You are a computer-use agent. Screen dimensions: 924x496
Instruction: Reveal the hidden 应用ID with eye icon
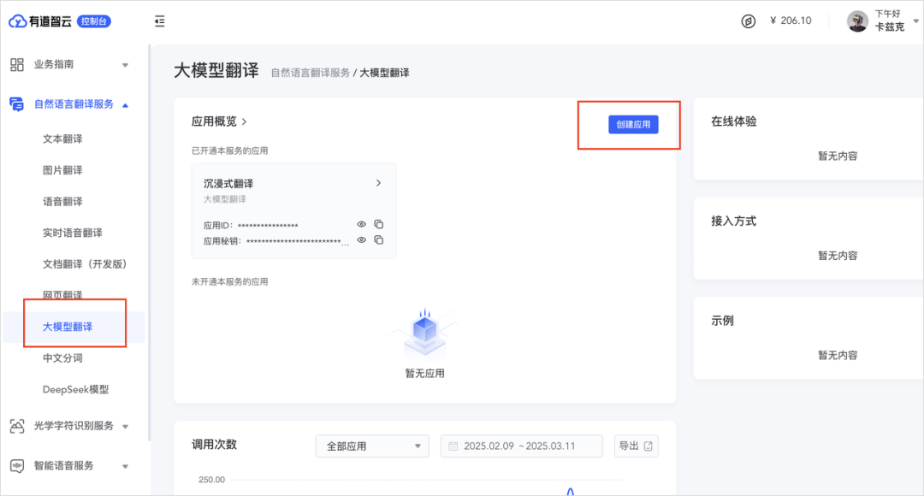click(362, 224)
